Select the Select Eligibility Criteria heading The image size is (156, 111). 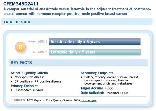click(29, 73)
